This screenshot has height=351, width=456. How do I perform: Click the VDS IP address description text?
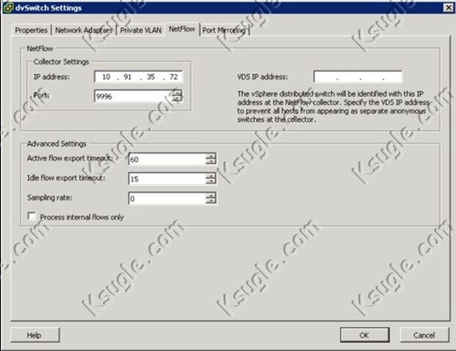point(333,107)
